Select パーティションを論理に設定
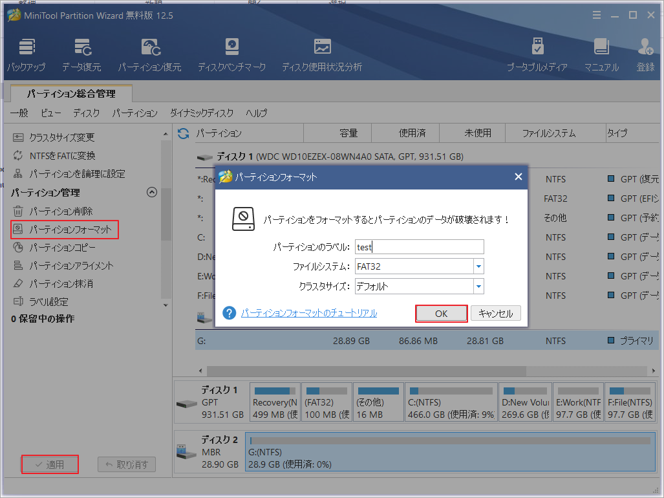 pos(69,173)
